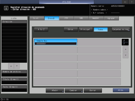Open the Agrupar tab
135x101 pixels.
click(x=111, y=18)
